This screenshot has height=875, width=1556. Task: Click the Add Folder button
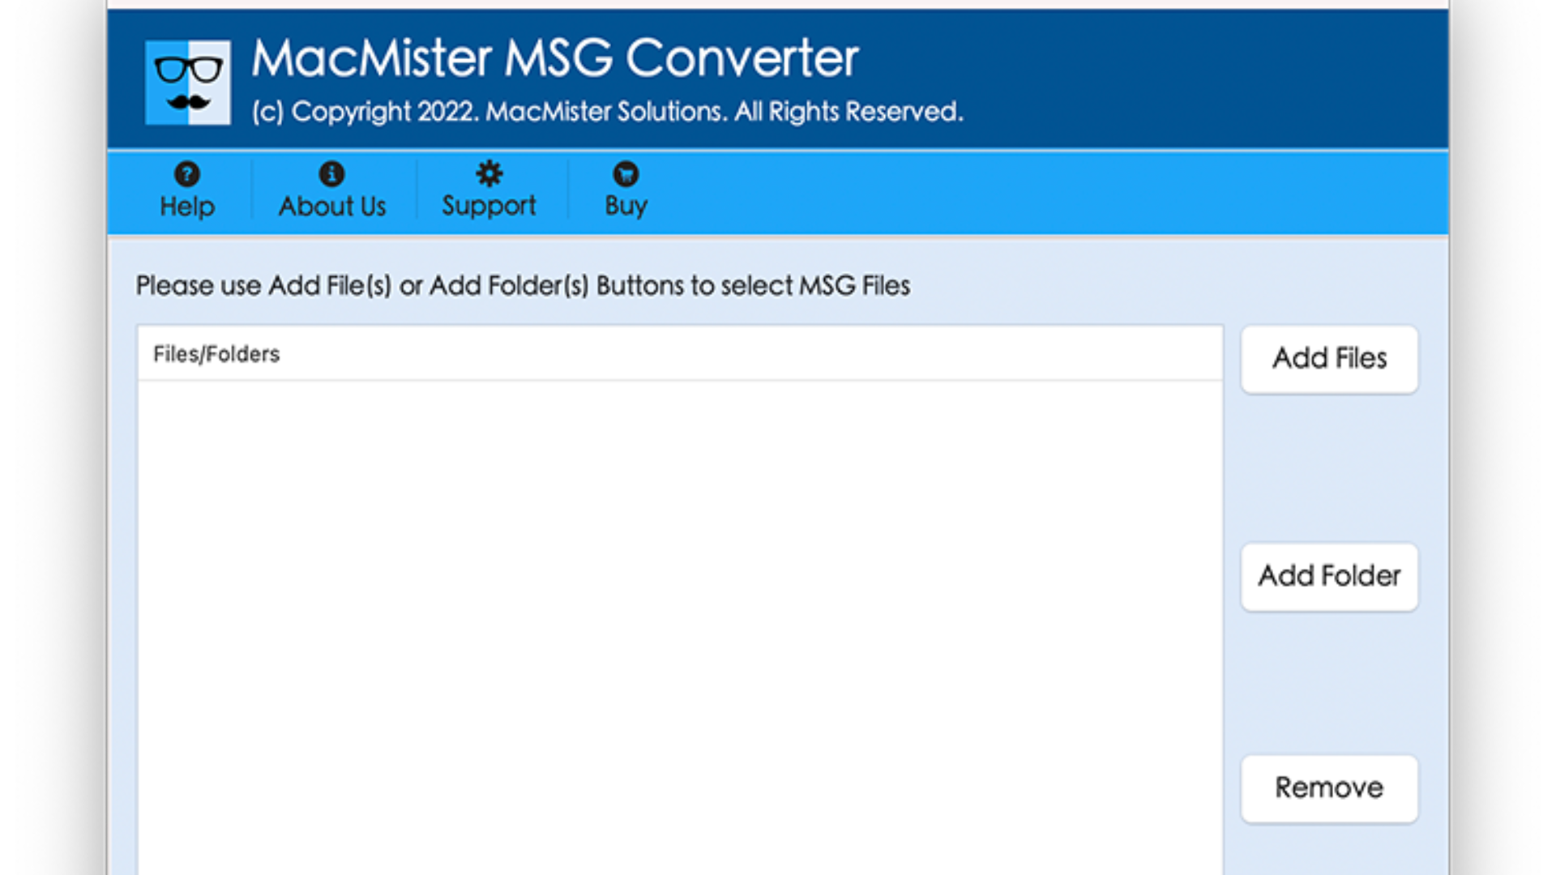click(1329, 576)
